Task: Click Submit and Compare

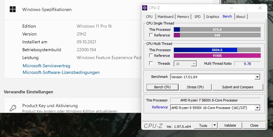Action: tap(238, 87)
